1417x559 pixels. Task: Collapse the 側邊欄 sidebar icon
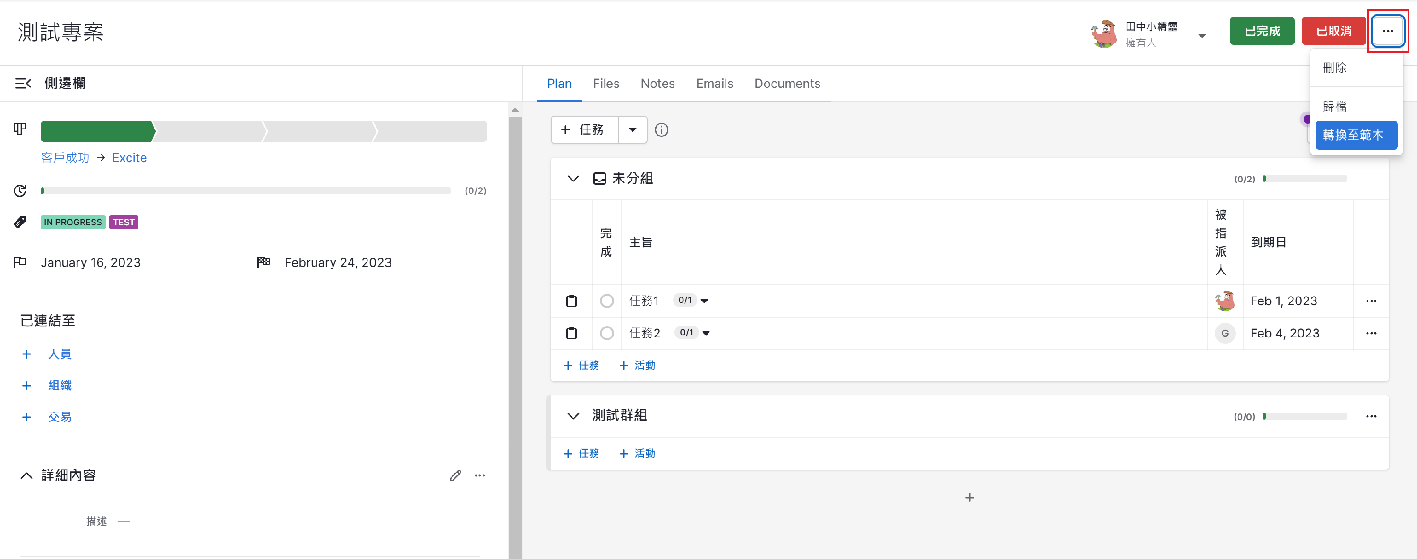[x=23, y=83]
